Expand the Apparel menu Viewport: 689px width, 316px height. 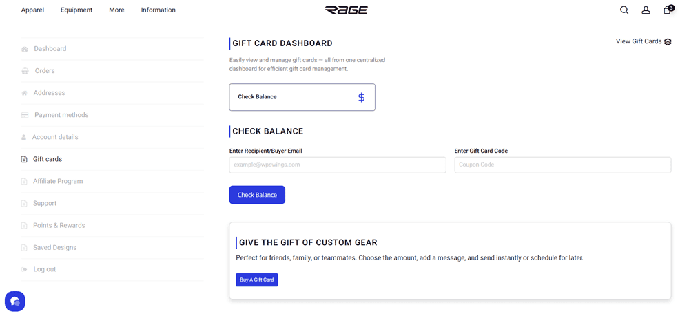pyautogui.click(x=32, y=10)
